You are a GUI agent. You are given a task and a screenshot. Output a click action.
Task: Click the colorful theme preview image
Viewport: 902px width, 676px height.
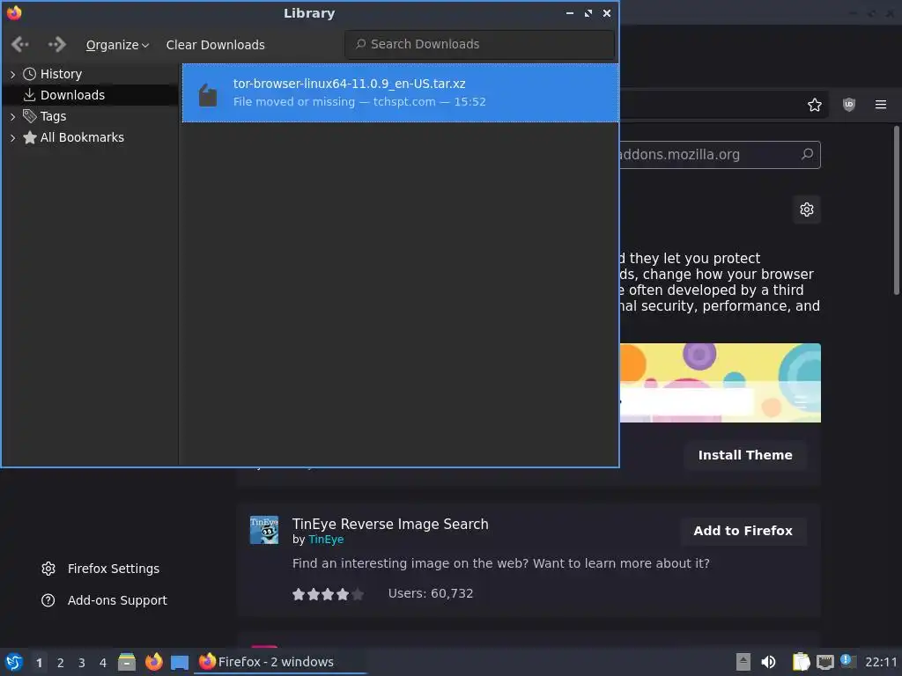click(x=721, y=383)
